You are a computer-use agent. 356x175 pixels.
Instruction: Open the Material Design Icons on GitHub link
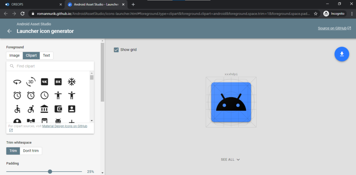click(x=65, y=126)
